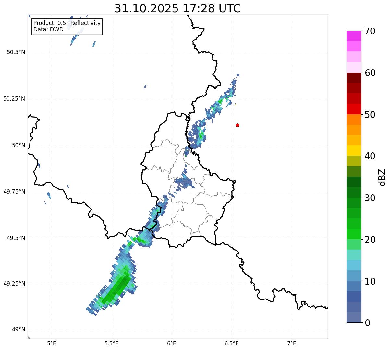Click the colorbar tick label "50"
This screenshot has height=350, width=390.
(x=370, y=115)
